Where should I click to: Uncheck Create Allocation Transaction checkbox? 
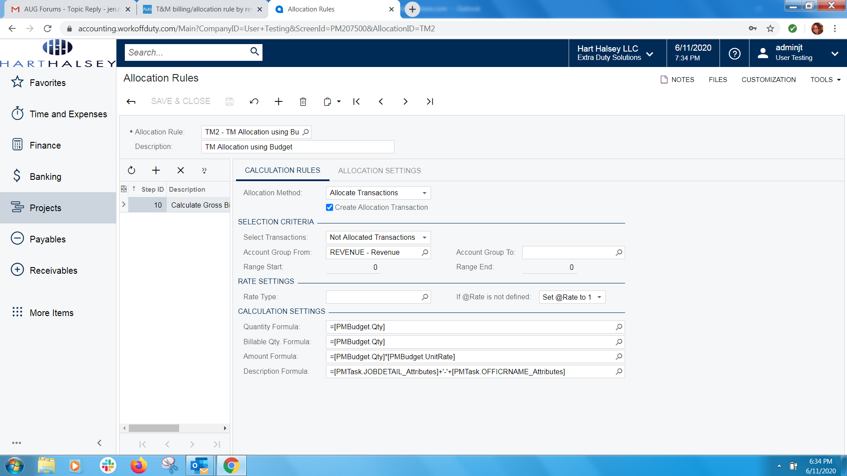click(330, 208)
